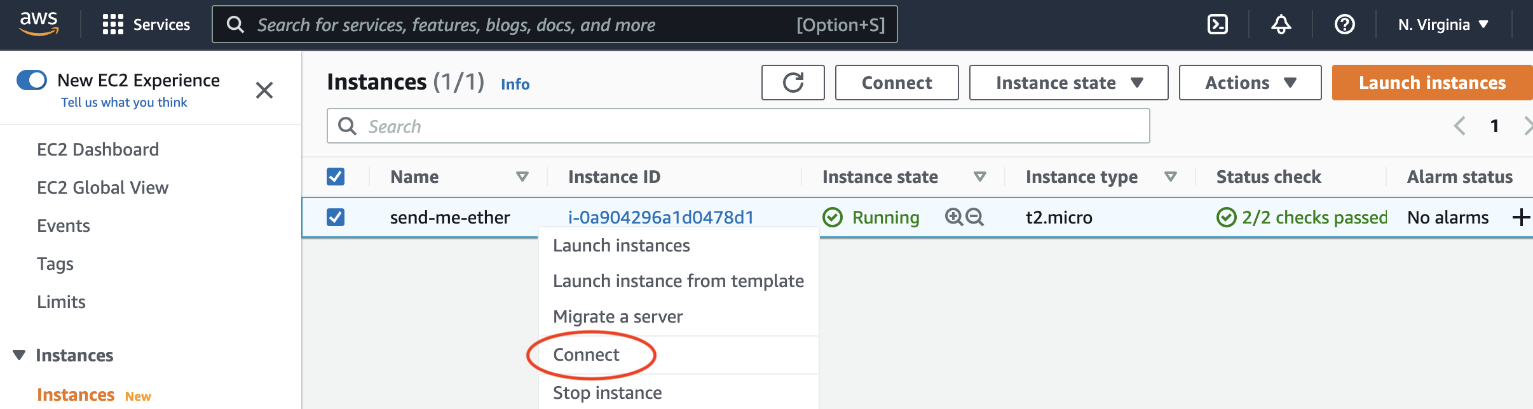Open the AWS CloudShell terminal icon

tap(1217, 25)
